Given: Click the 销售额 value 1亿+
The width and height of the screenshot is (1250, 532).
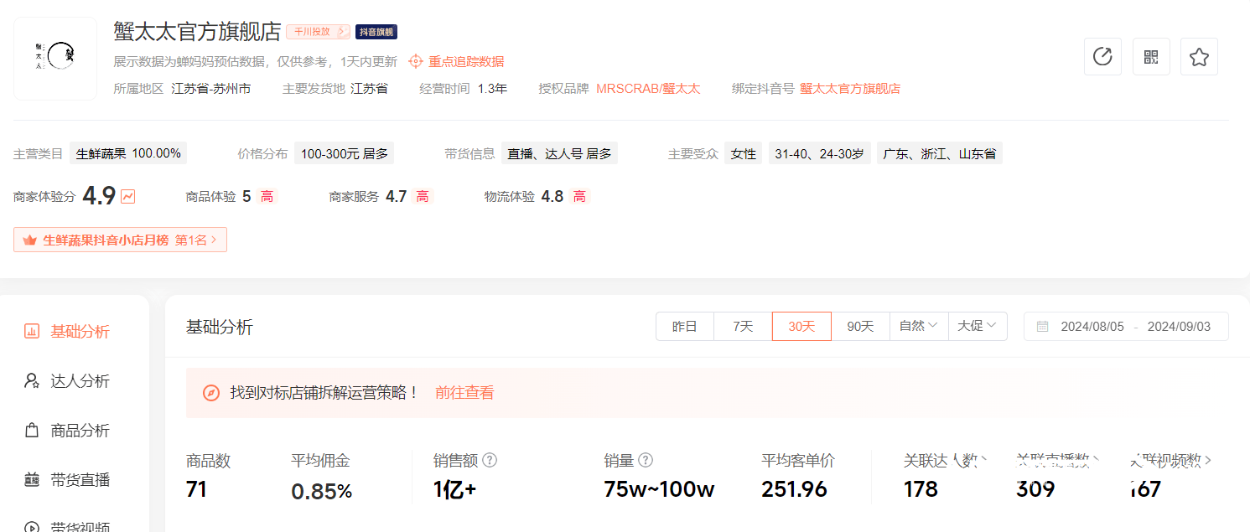Looking at the screenshot, I should [455, 489].
